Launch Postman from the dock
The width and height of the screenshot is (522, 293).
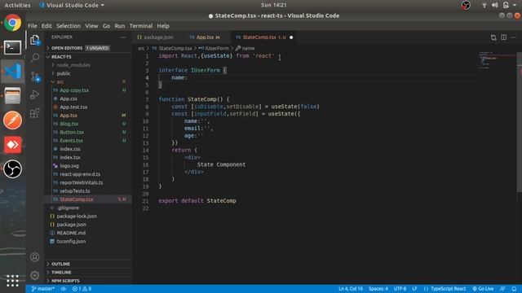pyautogui.click(x=13, y=120)
